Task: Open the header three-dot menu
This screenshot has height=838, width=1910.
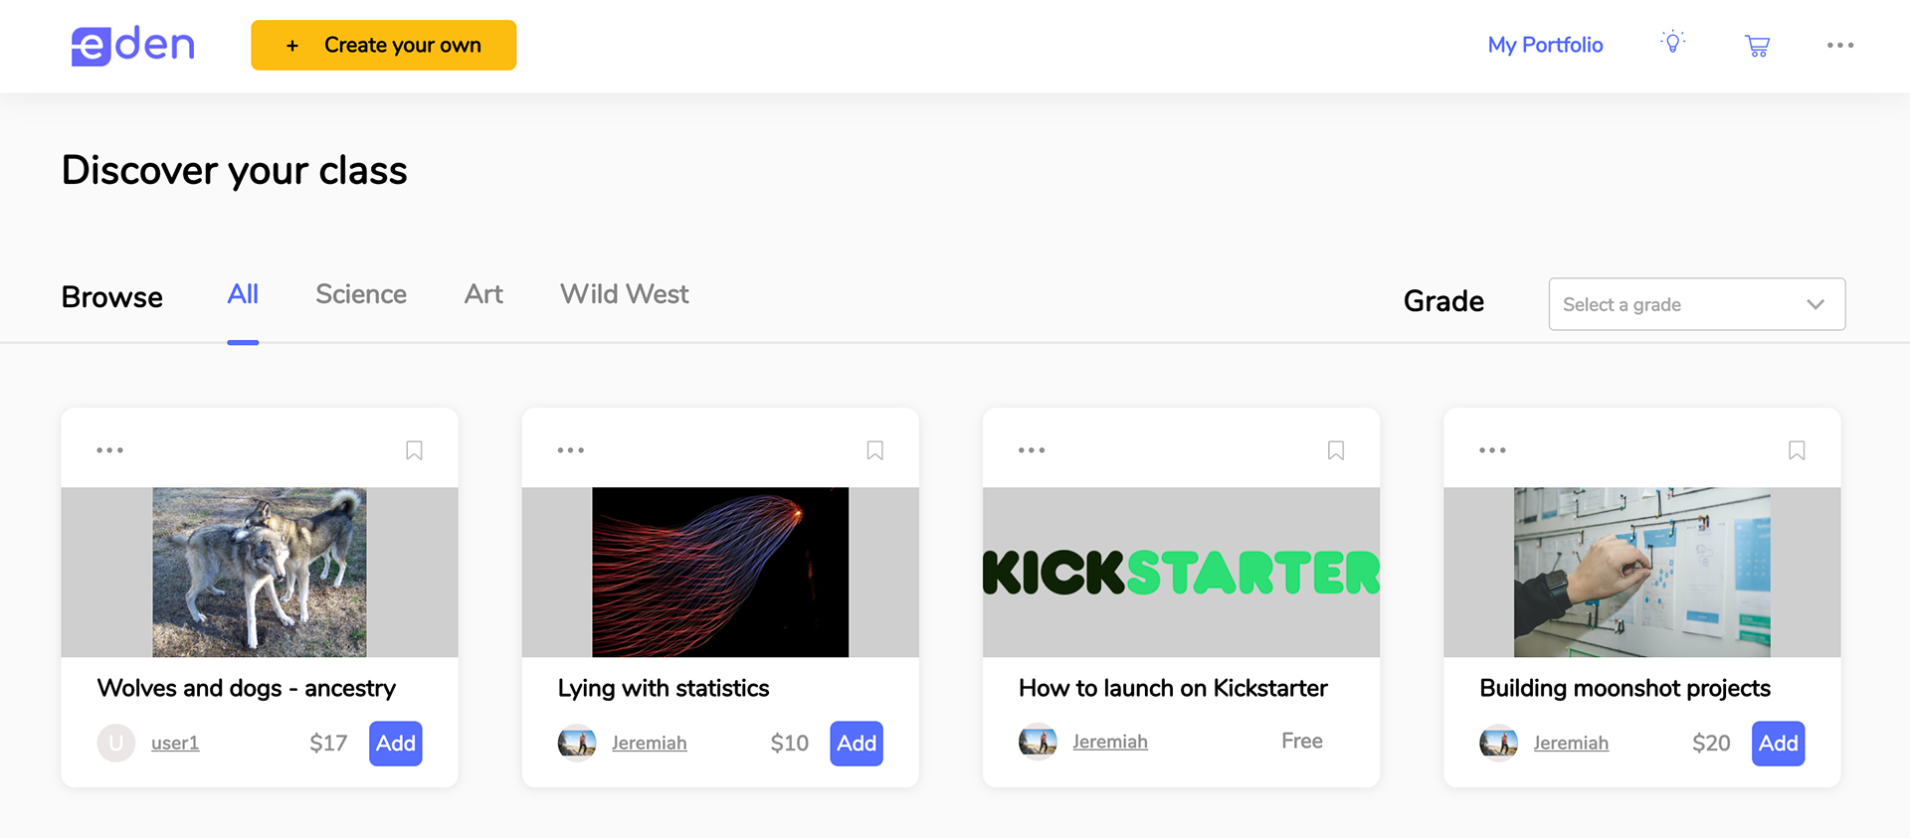Action: (1840, 45)
